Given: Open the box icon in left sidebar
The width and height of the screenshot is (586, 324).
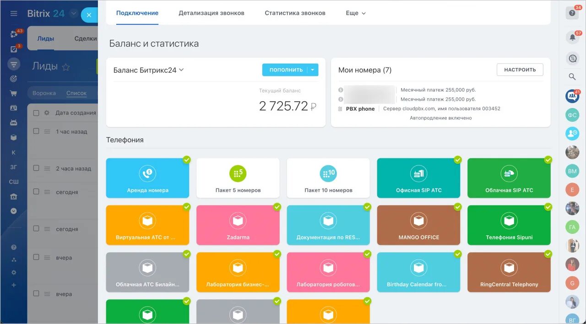Looking at the screenshot, I should tap(14, 137).
